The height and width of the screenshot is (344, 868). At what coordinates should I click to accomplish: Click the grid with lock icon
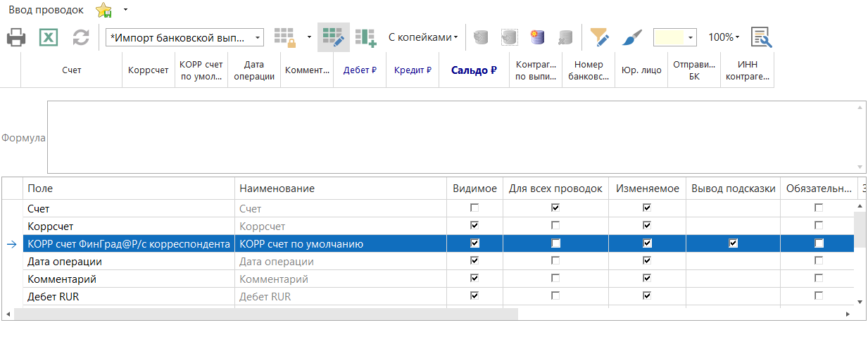click(285, 37)
